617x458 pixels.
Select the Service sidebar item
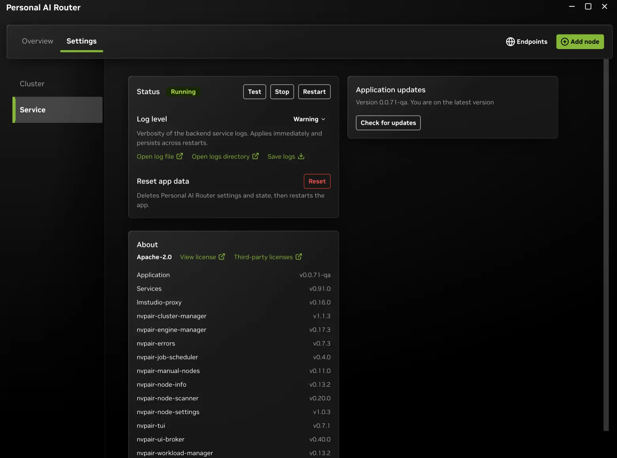(58, 110)
